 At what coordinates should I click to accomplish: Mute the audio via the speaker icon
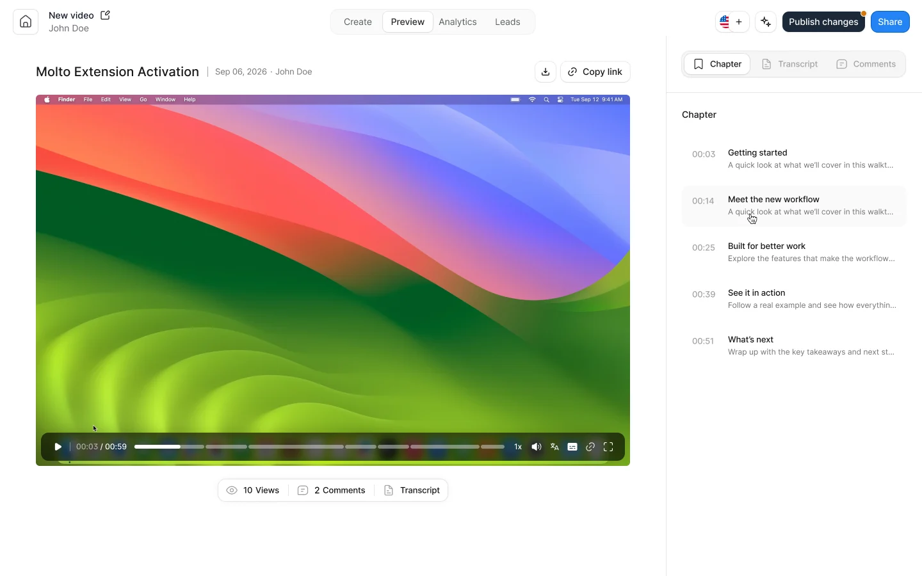pos(537,447)
